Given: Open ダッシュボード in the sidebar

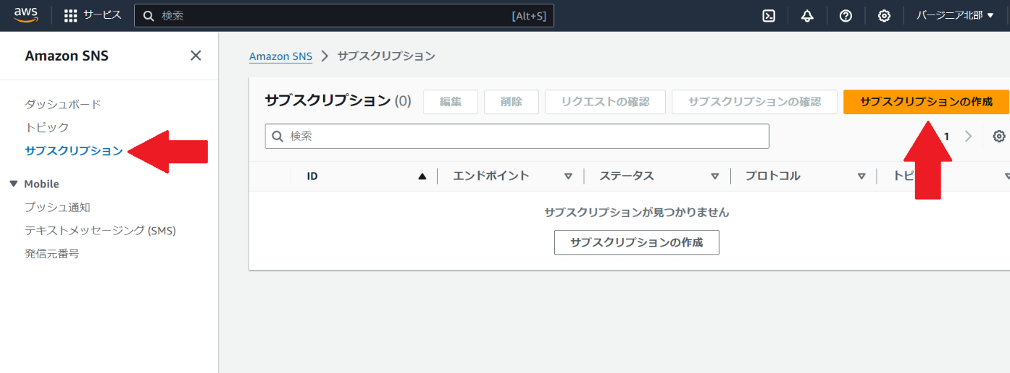Looking at the screenshot, I should pos(63,104).
